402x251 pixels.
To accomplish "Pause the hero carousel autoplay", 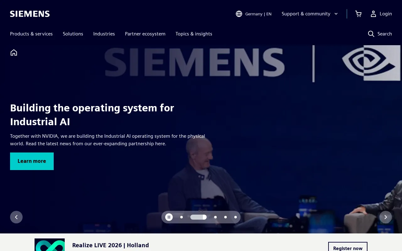I will pos(169,217).
